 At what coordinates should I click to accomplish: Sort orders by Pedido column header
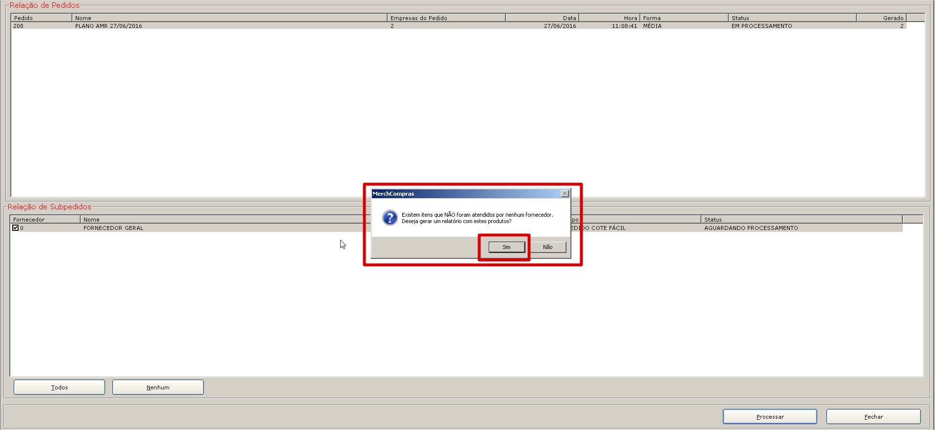[x=41, y=18]
